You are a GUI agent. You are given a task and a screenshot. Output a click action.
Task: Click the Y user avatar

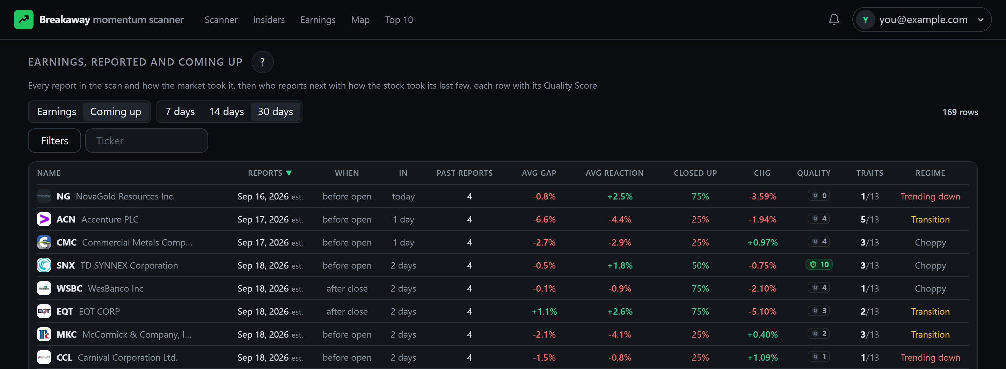click(866, 20)
